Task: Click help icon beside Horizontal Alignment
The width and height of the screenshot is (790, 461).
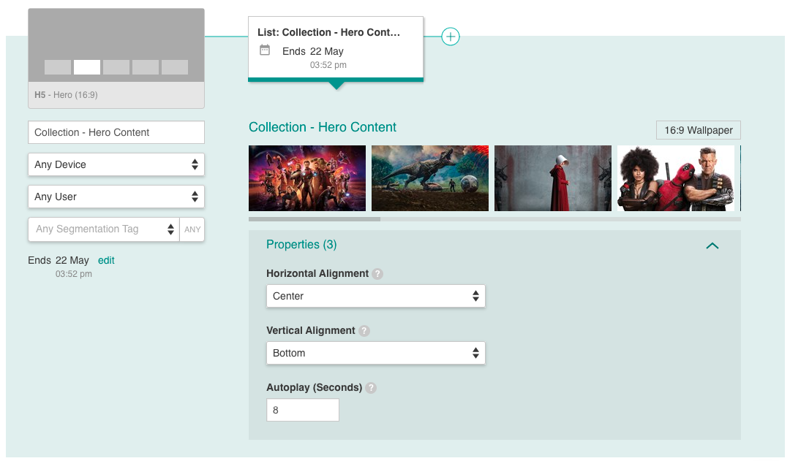Action: pyautogui.click(x=377, y=274)
